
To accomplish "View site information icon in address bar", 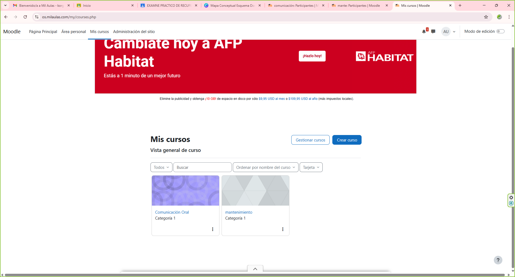I will point(37,17).
